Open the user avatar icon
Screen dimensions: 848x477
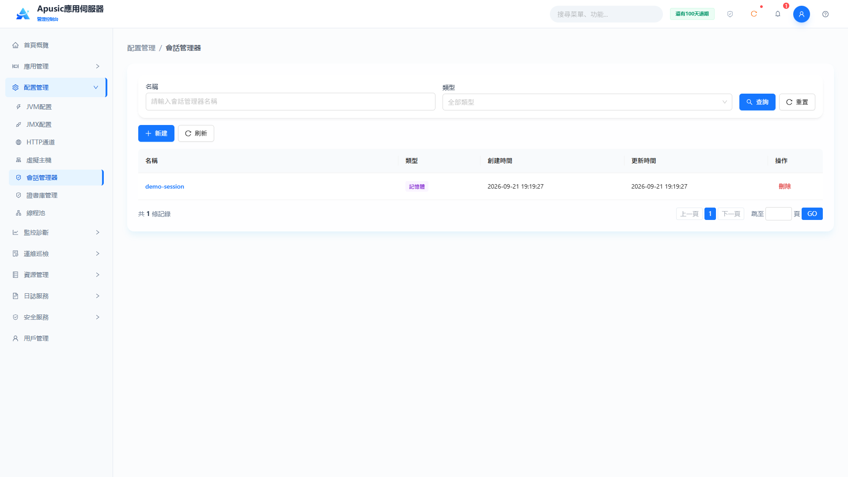click(x=802, y=14)
